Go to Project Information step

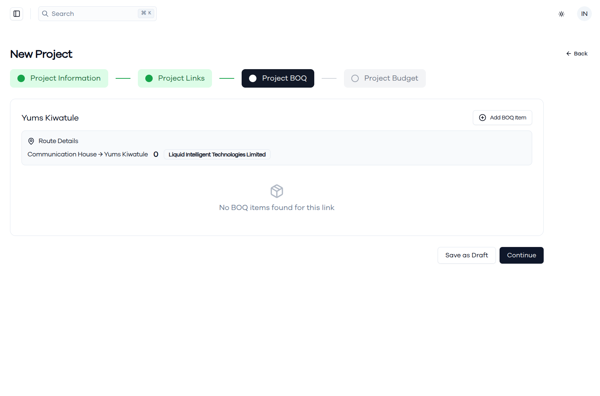(x=59, y=78)
